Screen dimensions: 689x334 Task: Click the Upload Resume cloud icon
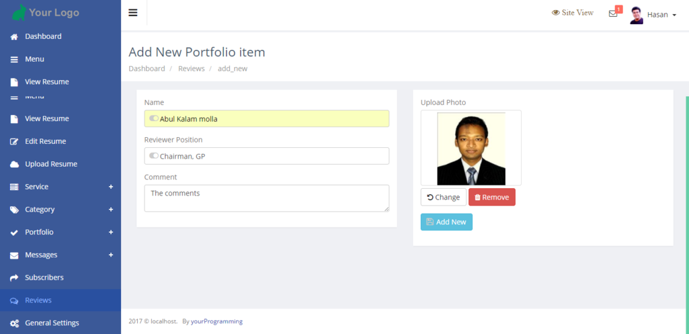(14, 165)
